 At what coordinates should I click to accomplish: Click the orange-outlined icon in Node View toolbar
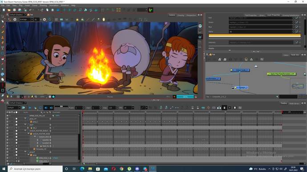(246, 59)
